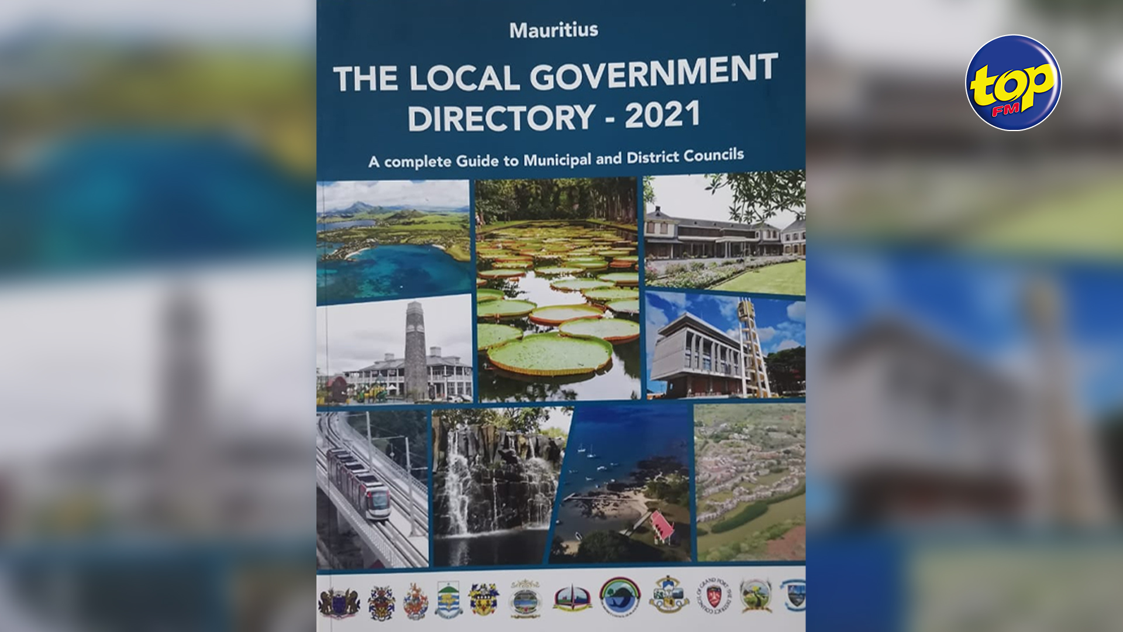The image size is (1123, 632).
Task: Click the giant water lilies pond photo
Action: click(x=557, y=290)
